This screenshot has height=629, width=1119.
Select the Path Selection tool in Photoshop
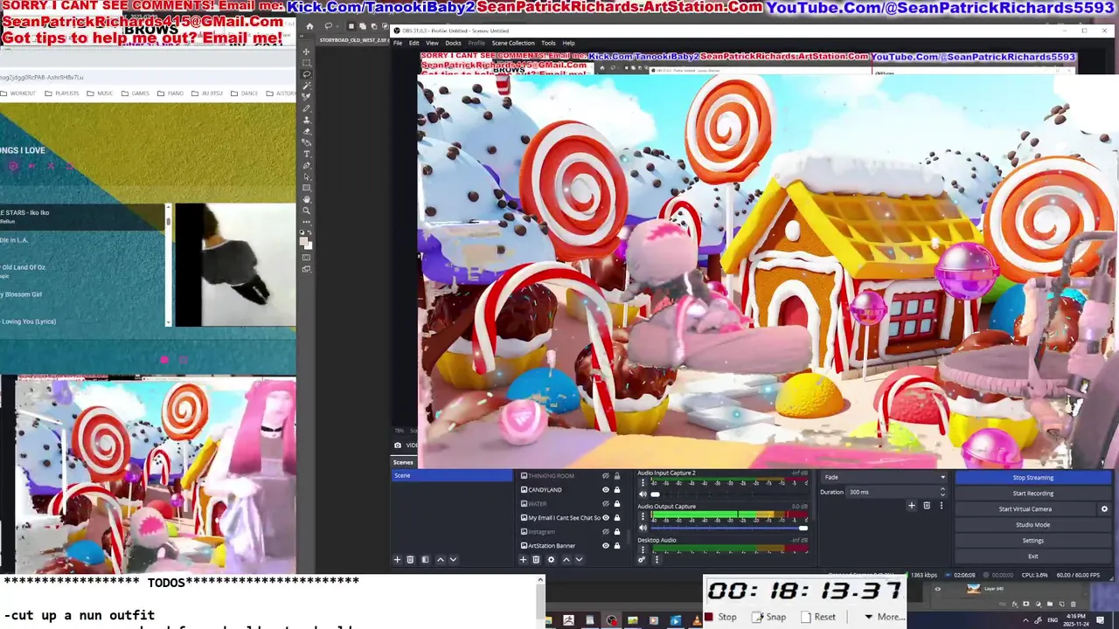pos(306,176)
